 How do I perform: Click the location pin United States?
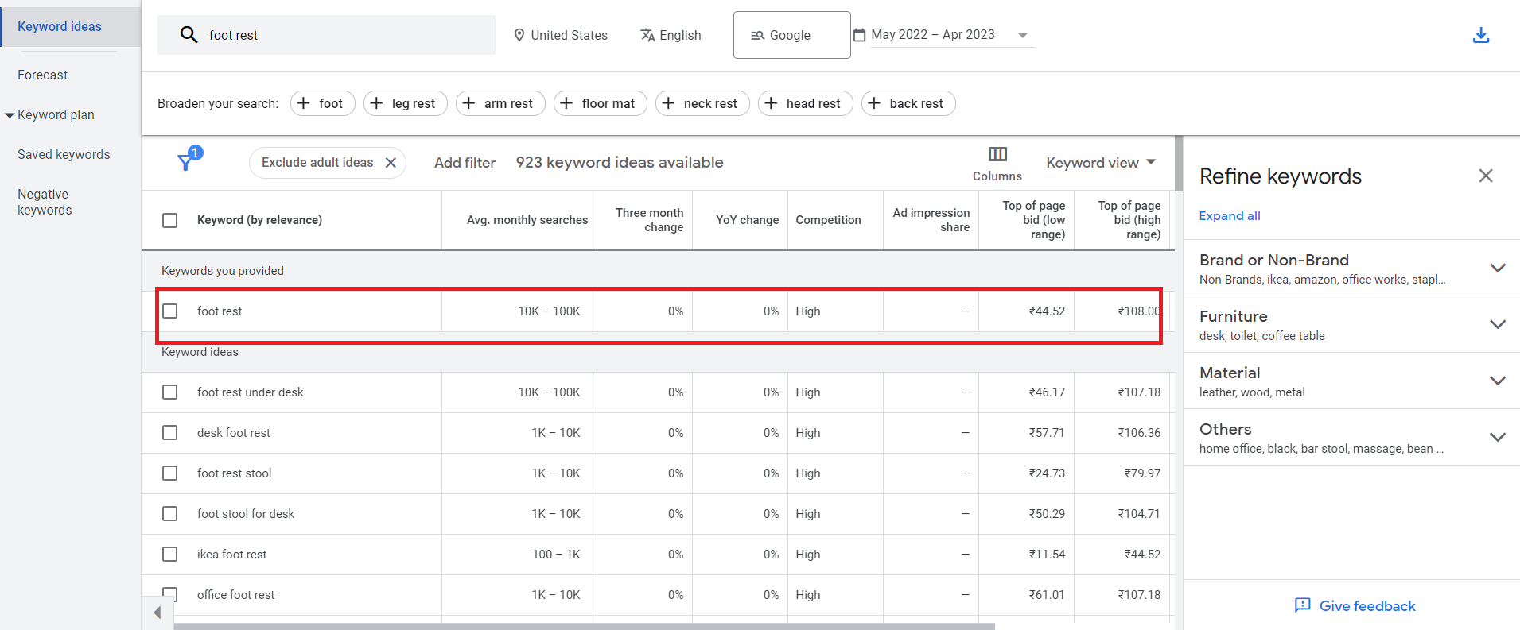tap(560, 35)
